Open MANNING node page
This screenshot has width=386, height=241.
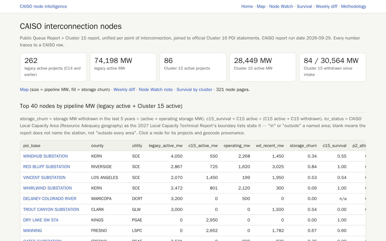click(33, 230)
